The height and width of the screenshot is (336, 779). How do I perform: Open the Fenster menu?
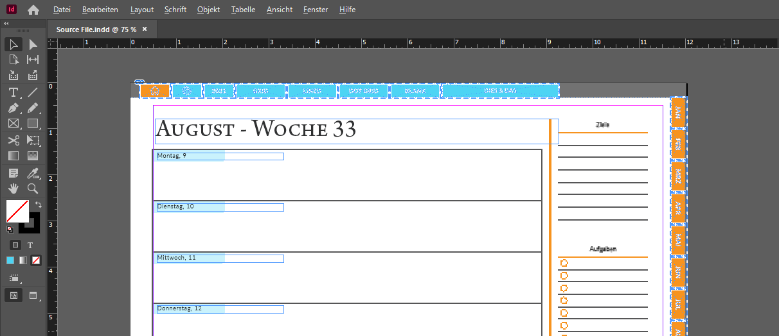tap(315, 10)
